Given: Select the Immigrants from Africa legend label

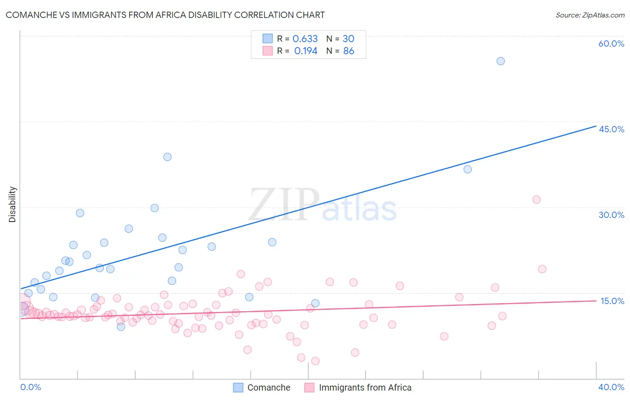Looking at the screenshot, I should pos(365,387).
